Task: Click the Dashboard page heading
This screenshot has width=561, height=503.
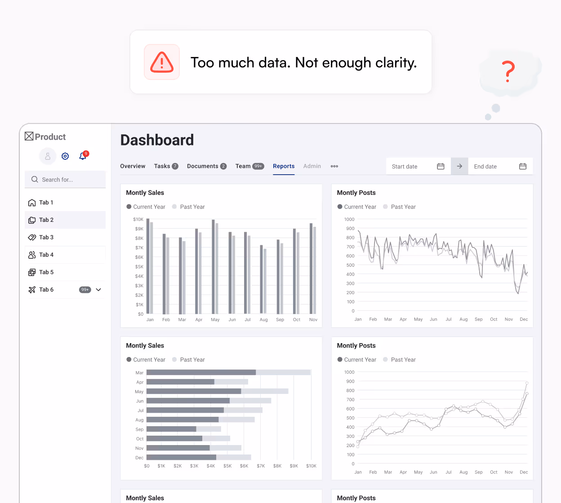Action: pyautogui.click(x=157, y=140)
